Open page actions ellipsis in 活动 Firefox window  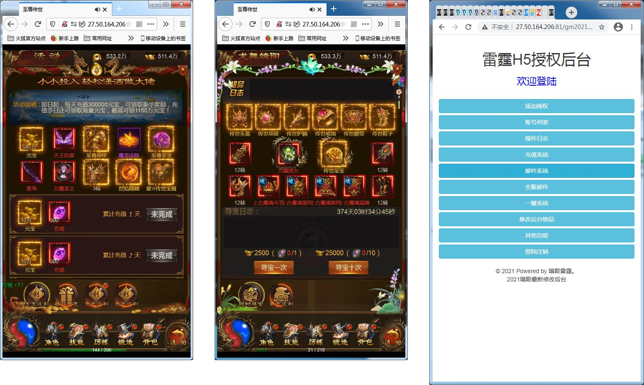click(x=151, y=24)
